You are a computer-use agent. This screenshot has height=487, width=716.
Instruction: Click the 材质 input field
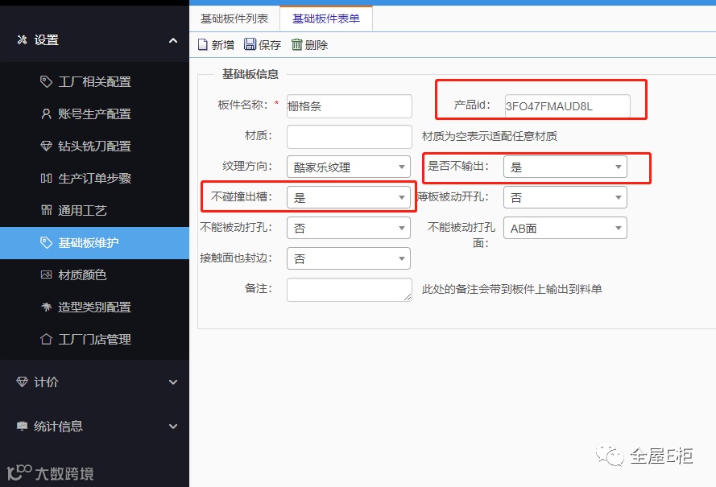pyautogui.click(x=350, y=137)
